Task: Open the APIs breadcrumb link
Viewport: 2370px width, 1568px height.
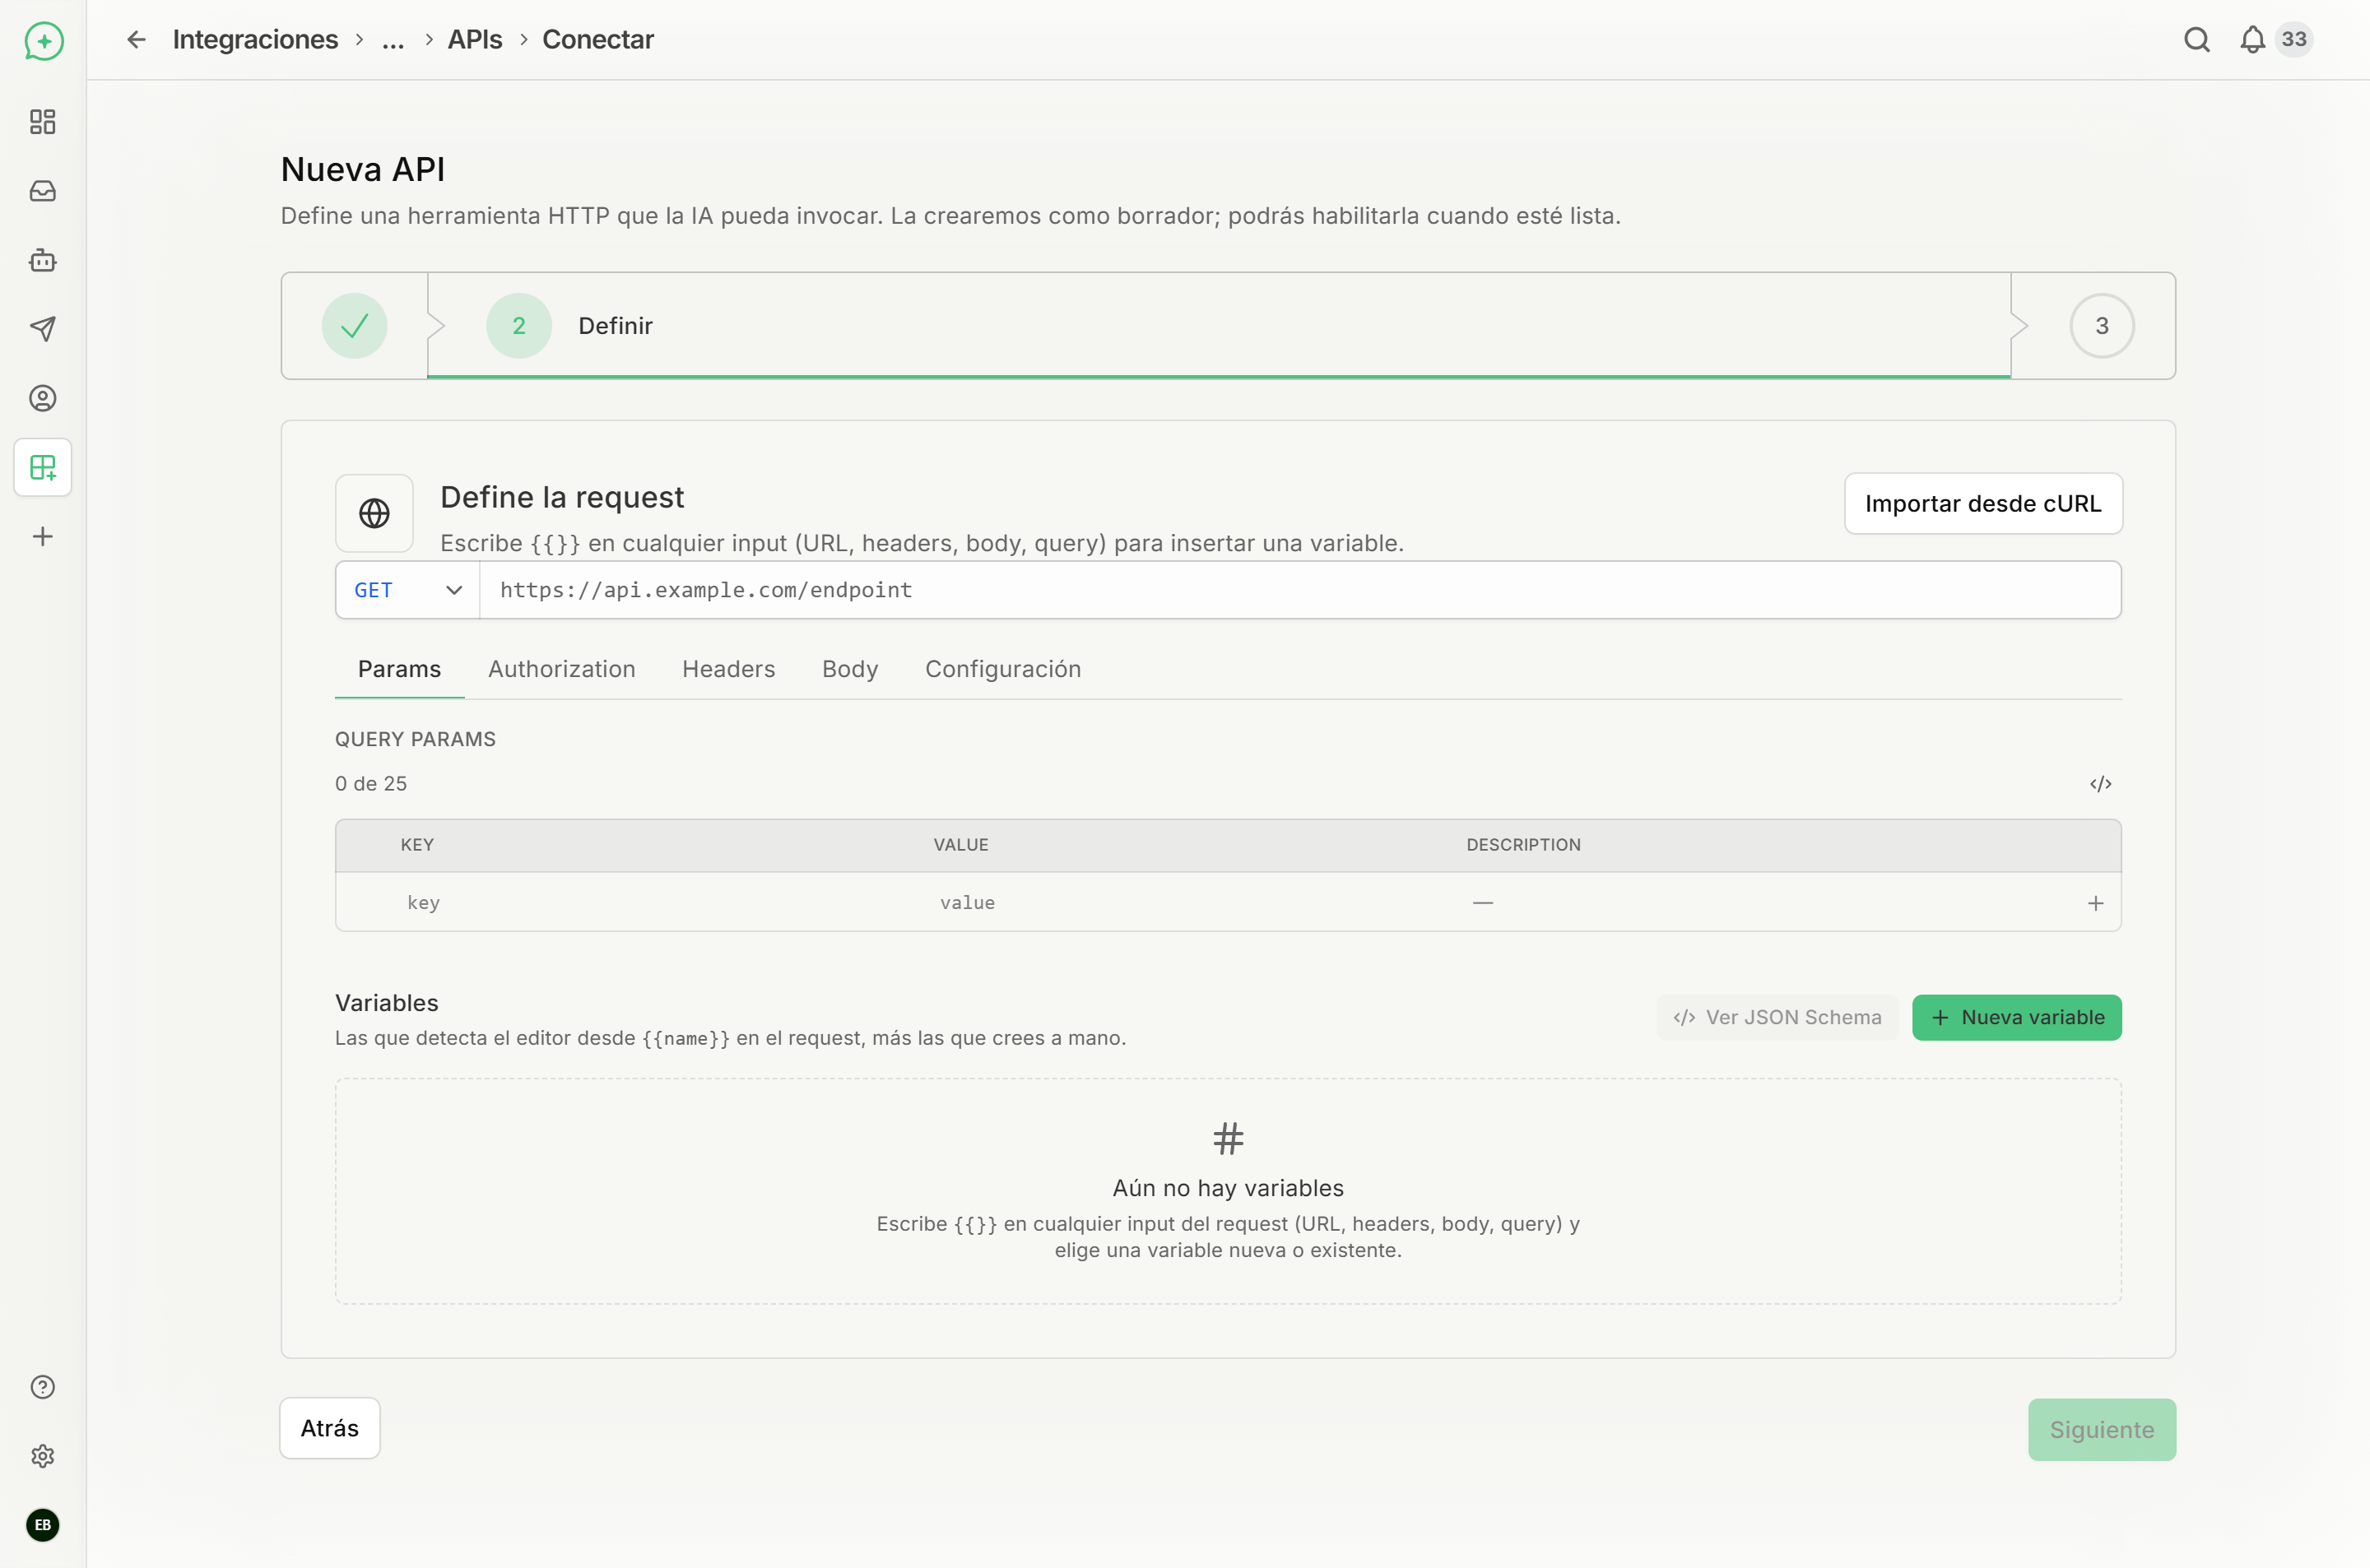Action: pos(474,39)
